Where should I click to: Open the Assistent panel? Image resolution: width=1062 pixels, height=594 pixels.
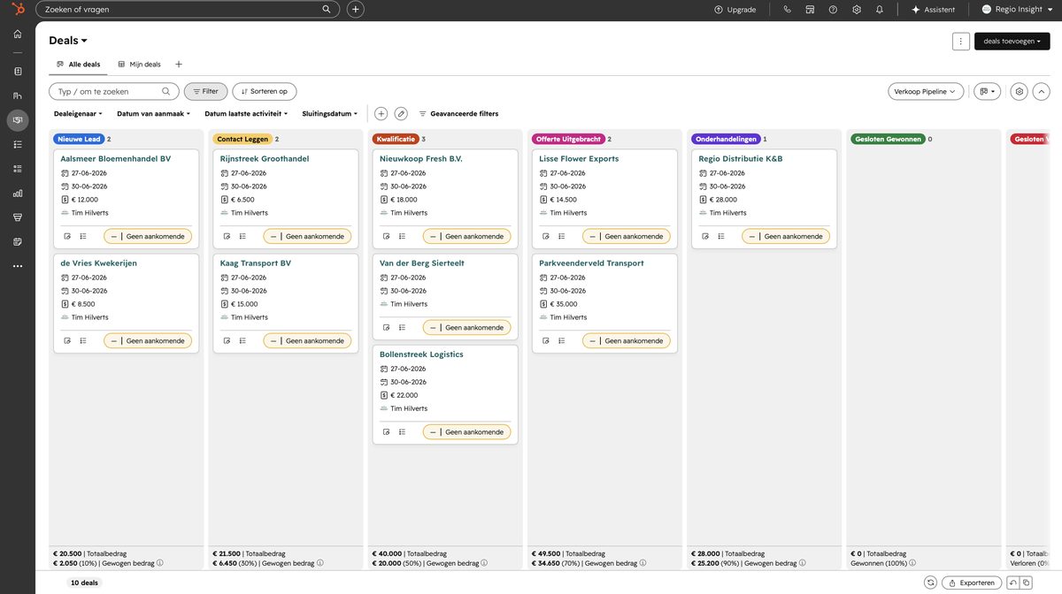click(x=933, y=10)
